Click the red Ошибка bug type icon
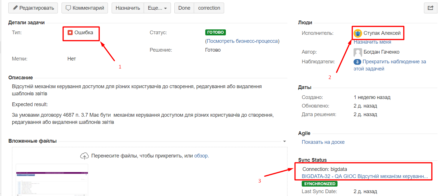Screen dimensions: 438x196 tap(70, 33)
